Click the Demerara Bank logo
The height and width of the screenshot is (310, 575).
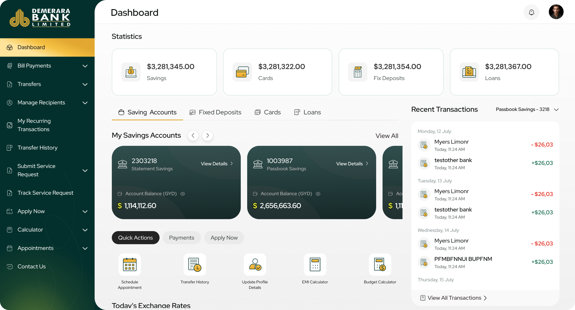[x=40, y=17]
